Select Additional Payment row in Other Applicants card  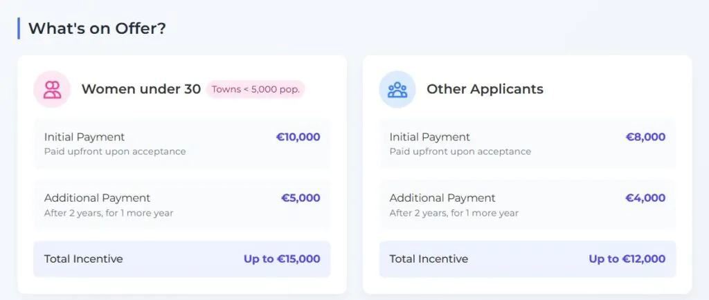(527, 205)
